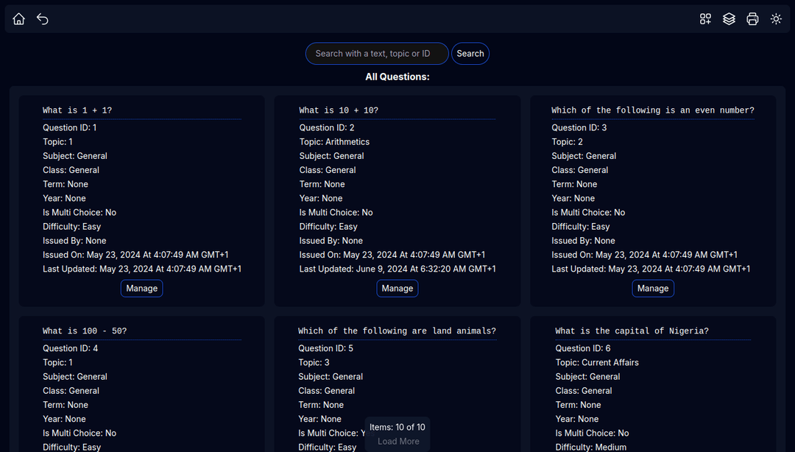
Task: Click the capital of Nigeria question title
Action: (632, 331)
